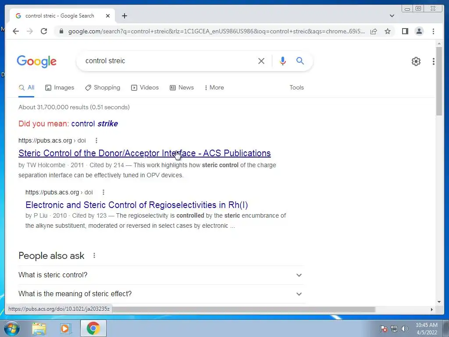
Task: Click the first result's 'https://pubs.acs.org › doi' URL
Action: coord(52,140)
